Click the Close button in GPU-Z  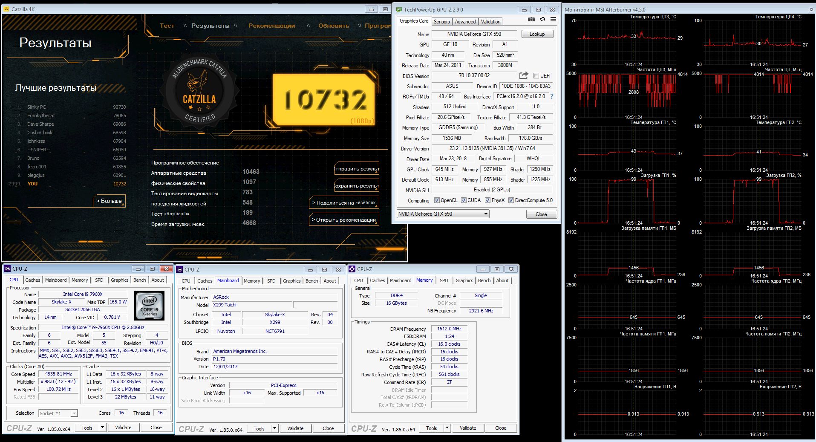point(541,214)
